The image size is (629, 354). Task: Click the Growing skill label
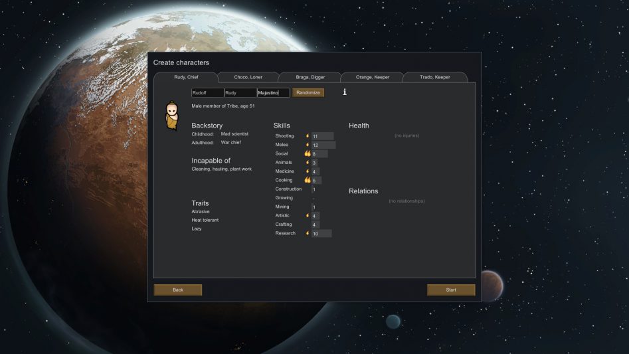click(x=284, y=198)
